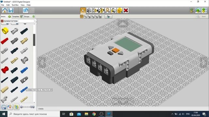Click the wide selection option button
This screenshot has width=209, height=117.
pos(108,17)
